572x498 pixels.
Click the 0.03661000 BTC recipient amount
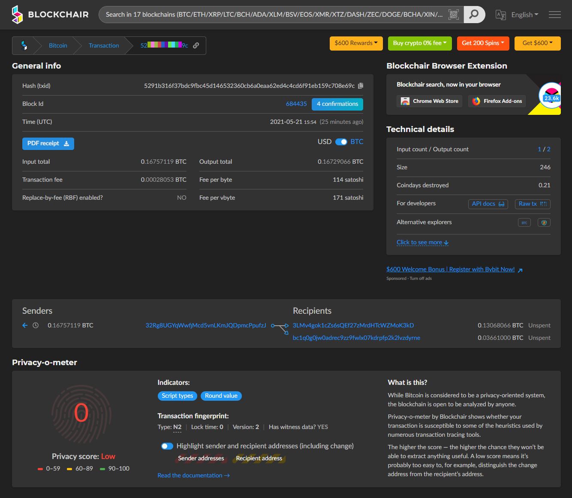pos(500,338)
